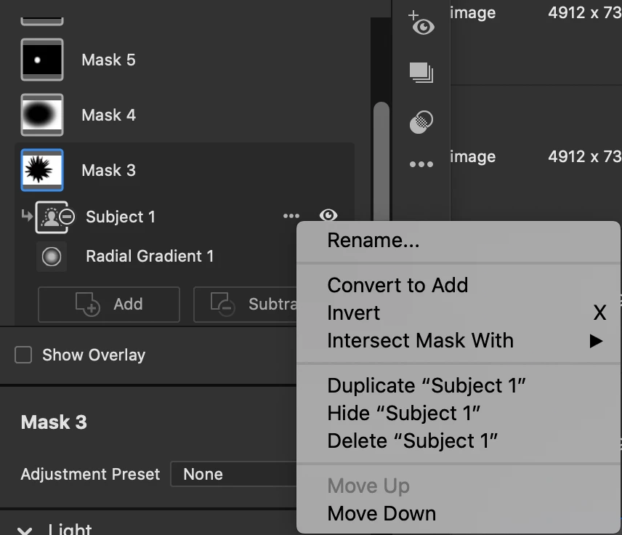The width and height of the screenshot is (622, 535).
Task: Select the Radial Gradient 1 icon
Action: [x=52, y=257]
